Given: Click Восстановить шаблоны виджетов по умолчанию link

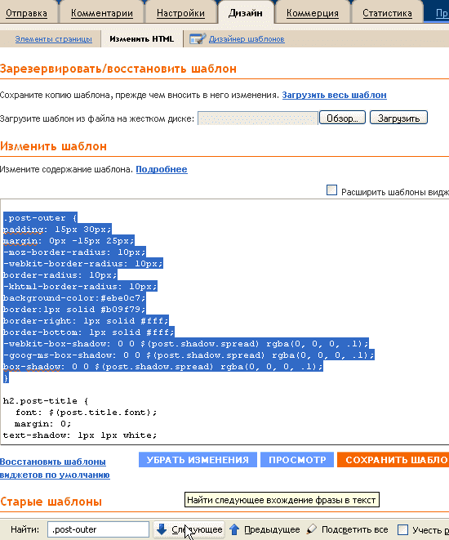Looking at the screenshot, I should click(55, 468).
